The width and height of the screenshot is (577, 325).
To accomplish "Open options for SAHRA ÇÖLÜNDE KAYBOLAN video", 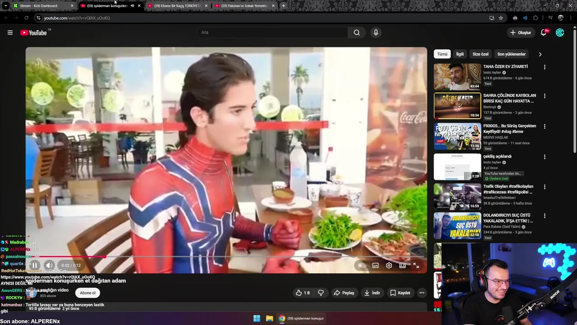I will [545, 96].
